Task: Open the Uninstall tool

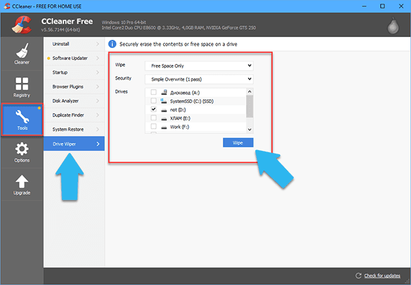Action: coord(74,44)
